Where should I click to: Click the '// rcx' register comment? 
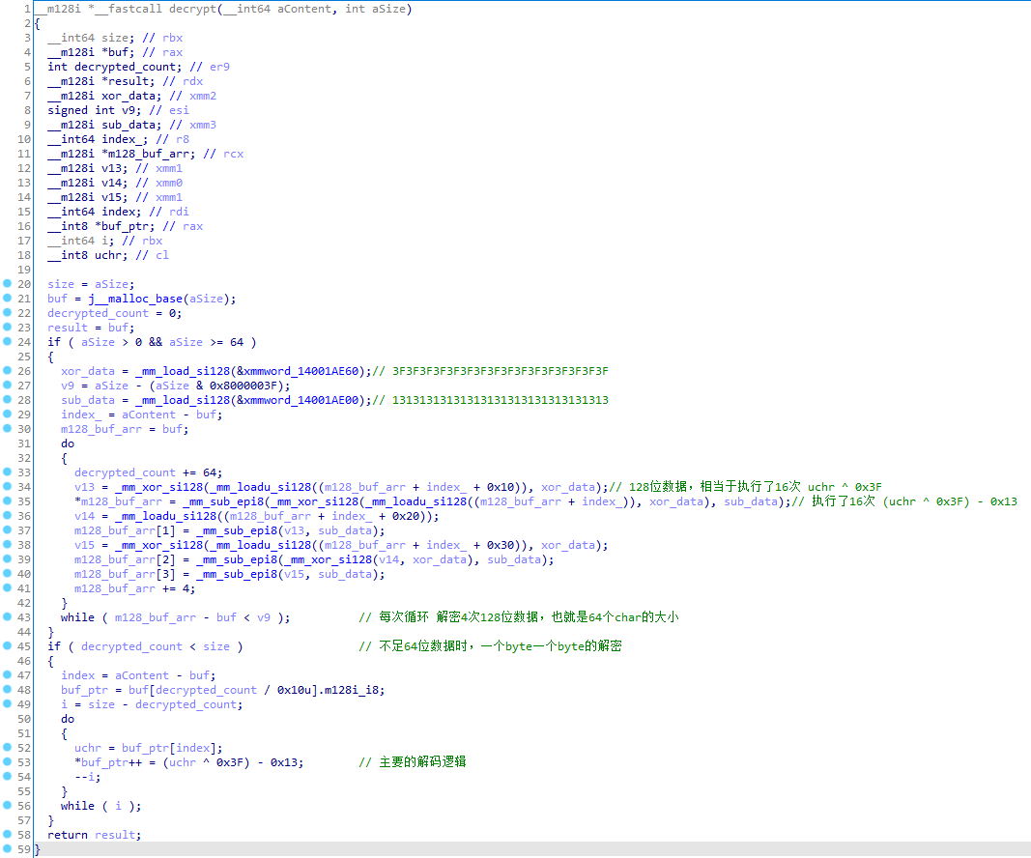point(223,154)
